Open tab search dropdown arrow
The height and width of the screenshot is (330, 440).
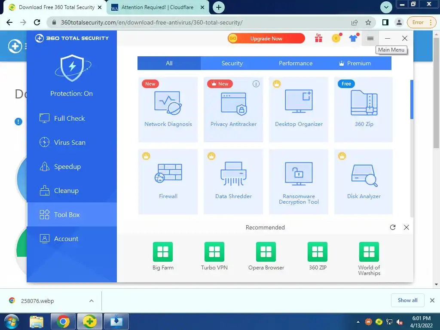click(386, 7)
